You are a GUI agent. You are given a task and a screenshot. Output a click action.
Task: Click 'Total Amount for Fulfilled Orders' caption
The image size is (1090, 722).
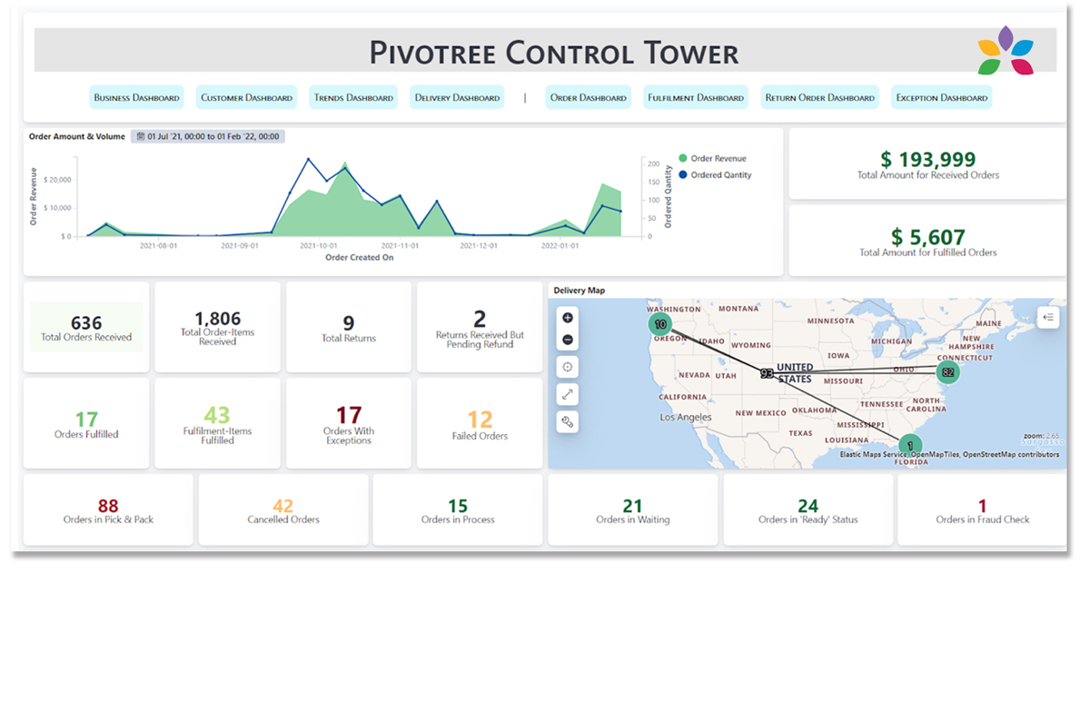coord(927,252)
